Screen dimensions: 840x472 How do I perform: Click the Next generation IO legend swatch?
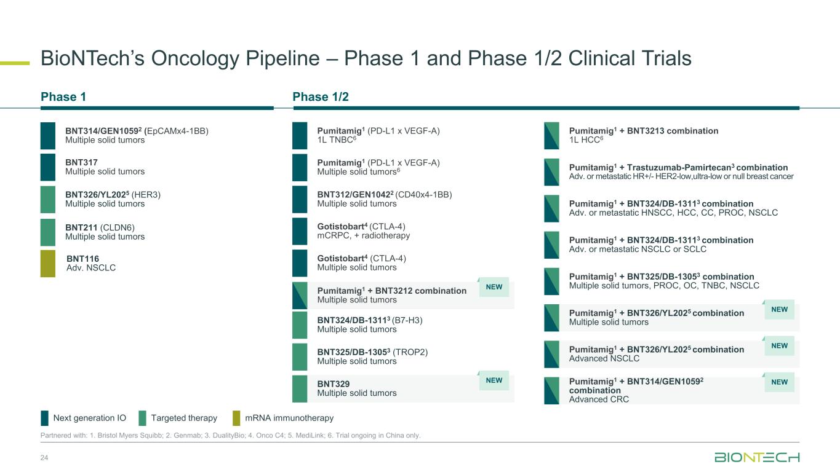[44, 419]
